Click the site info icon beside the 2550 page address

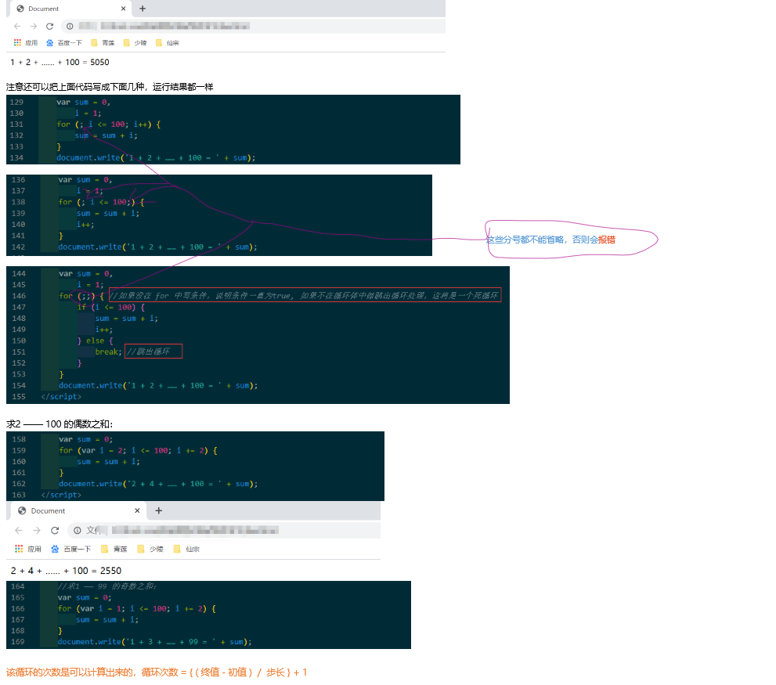[78, 531]
